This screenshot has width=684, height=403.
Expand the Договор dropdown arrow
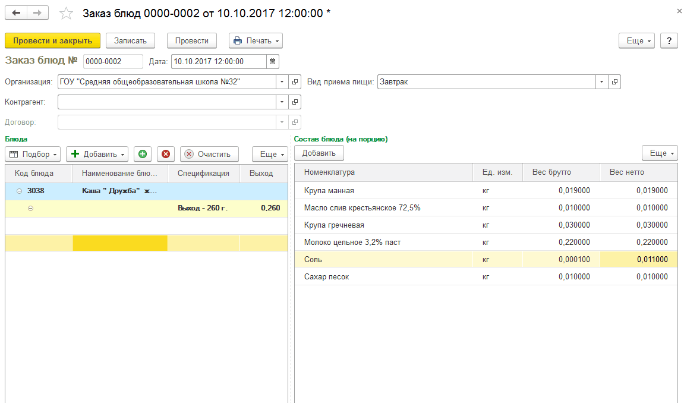click(x=282, y=122)
